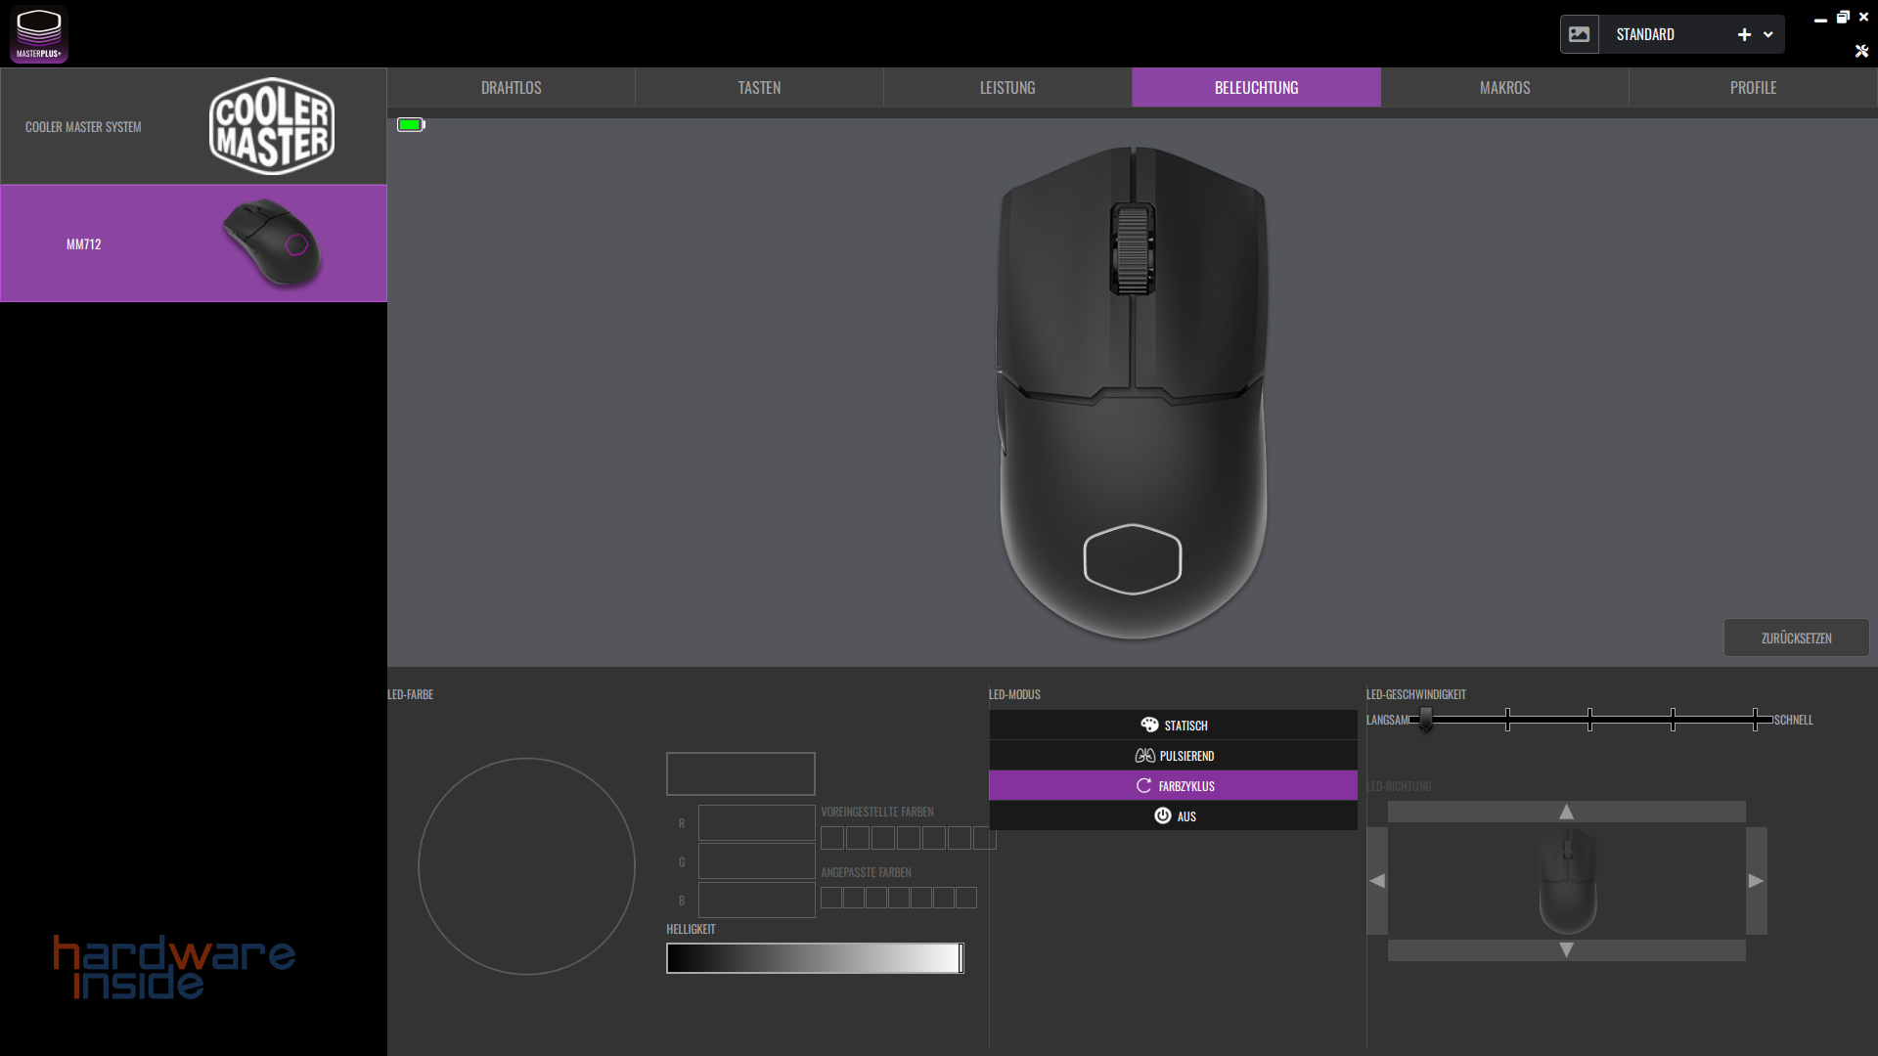Screen dimensions: 1878x1056
Task: Add a new profile with the plus button
Action: tap(1743, 34)
